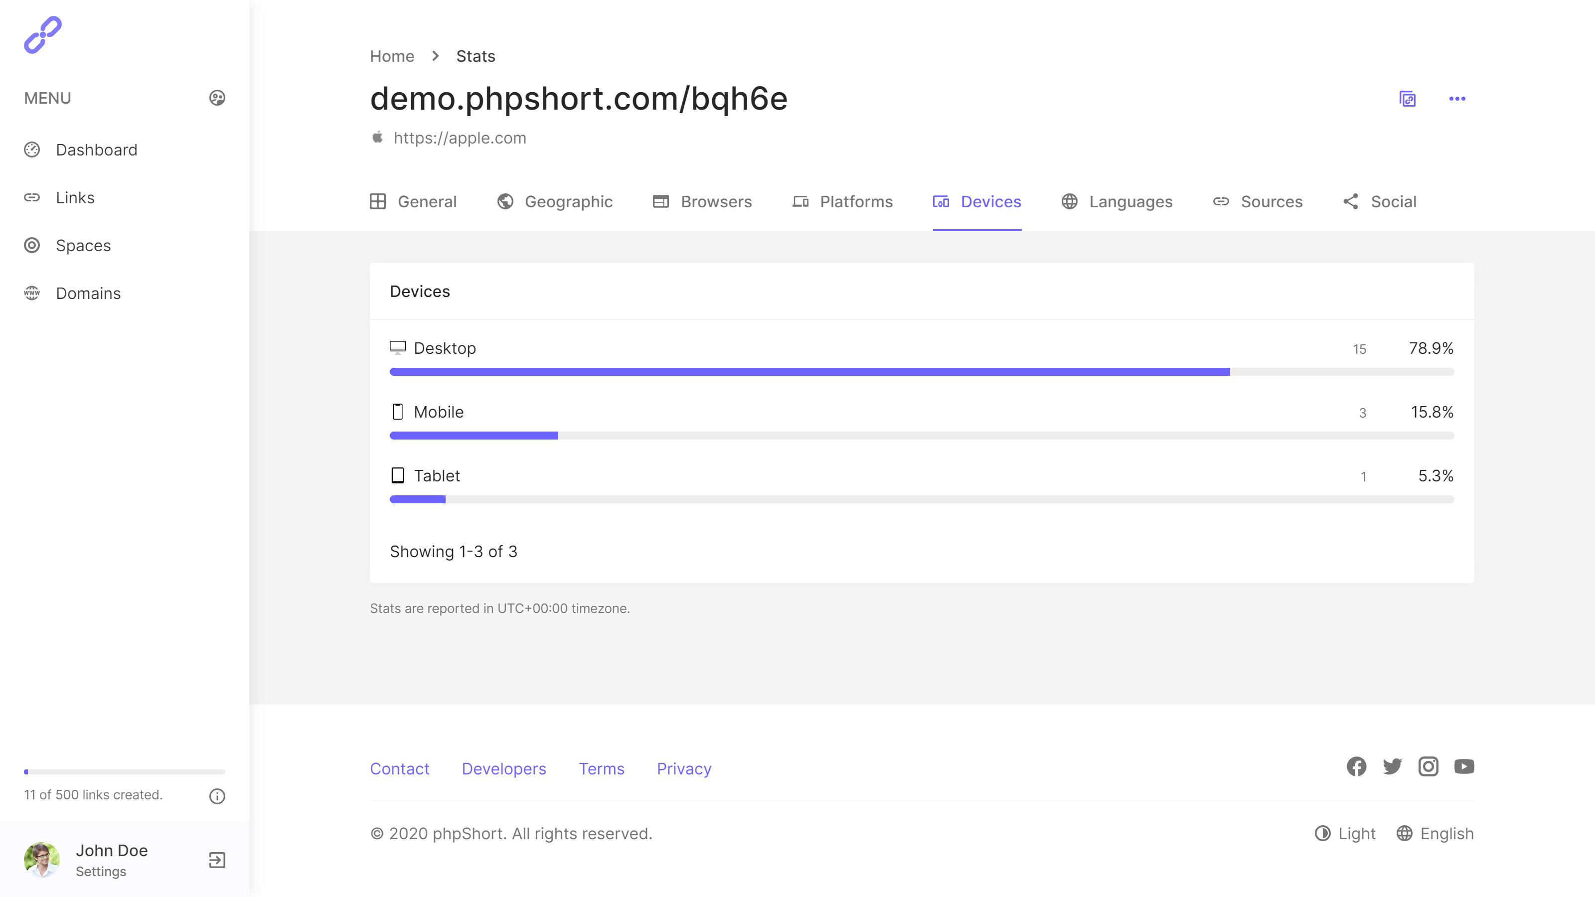The width and height of the screenshot is (1595, 897).
Task: Switch to the Browsers tab
Action: (x=702, y=202)
